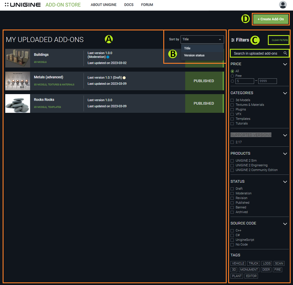Check supported version 2.17

coord(232,142)
